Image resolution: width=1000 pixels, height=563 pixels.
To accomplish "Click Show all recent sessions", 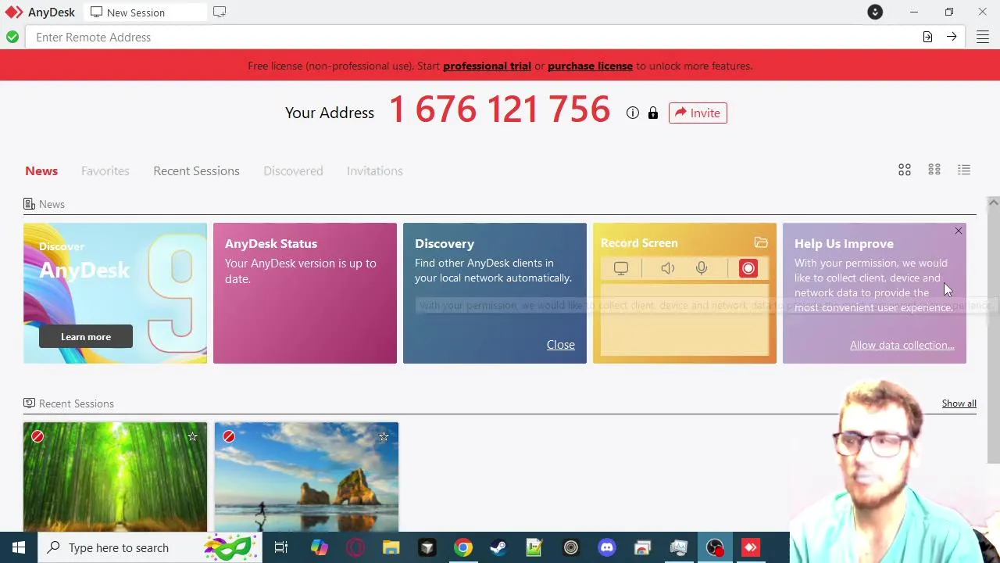I will 959,403.
